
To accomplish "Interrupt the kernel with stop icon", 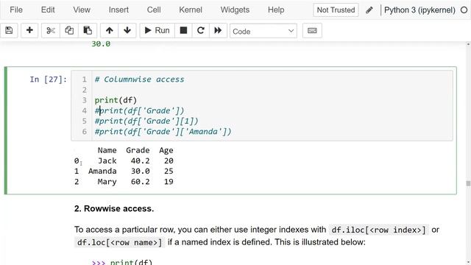I will point(183,30).
